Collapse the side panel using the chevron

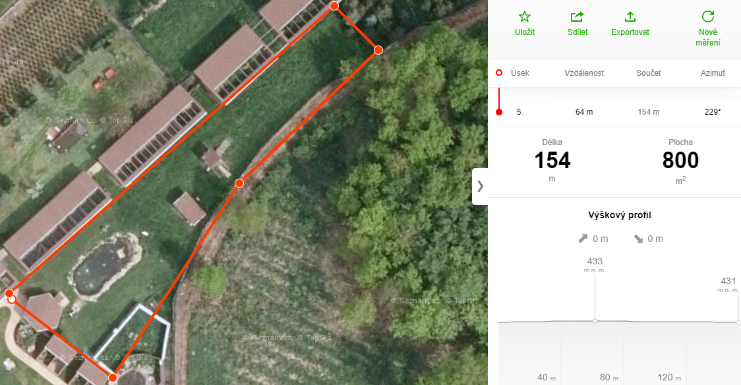coord(480,186)
